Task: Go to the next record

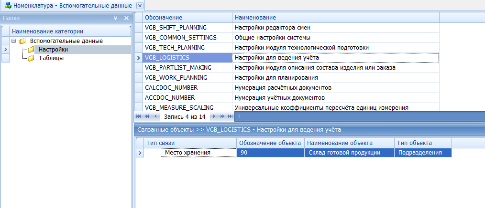Action: point(215,116)
